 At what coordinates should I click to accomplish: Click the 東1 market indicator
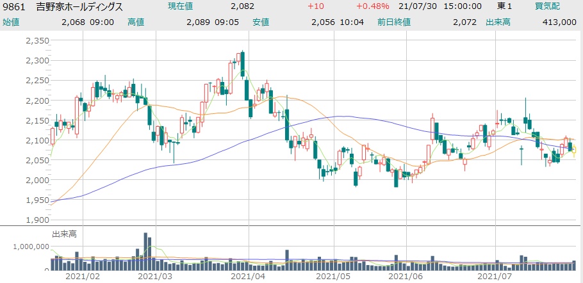click(505, 6)
